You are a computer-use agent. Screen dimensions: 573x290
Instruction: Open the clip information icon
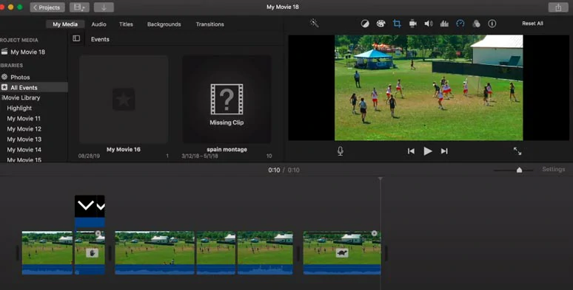[x=492, y=24]
